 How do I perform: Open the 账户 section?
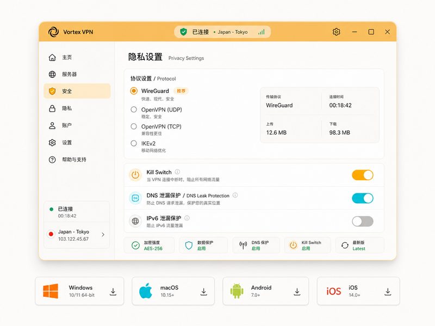tap(77, 126)
